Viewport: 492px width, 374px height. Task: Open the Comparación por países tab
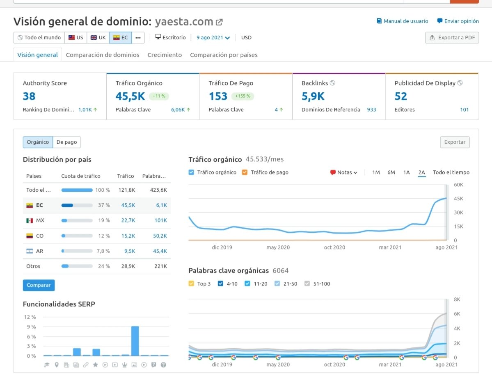point(224,55)
